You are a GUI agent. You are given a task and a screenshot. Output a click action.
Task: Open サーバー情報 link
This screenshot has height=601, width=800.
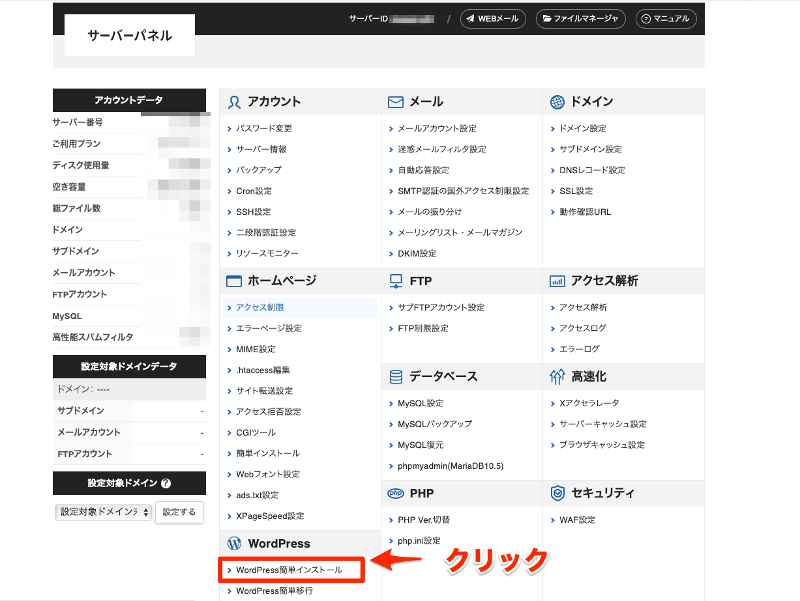point(261,149)
